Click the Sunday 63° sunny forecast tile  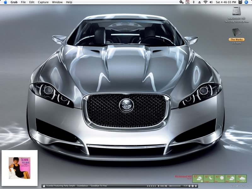tap(219, 179)
